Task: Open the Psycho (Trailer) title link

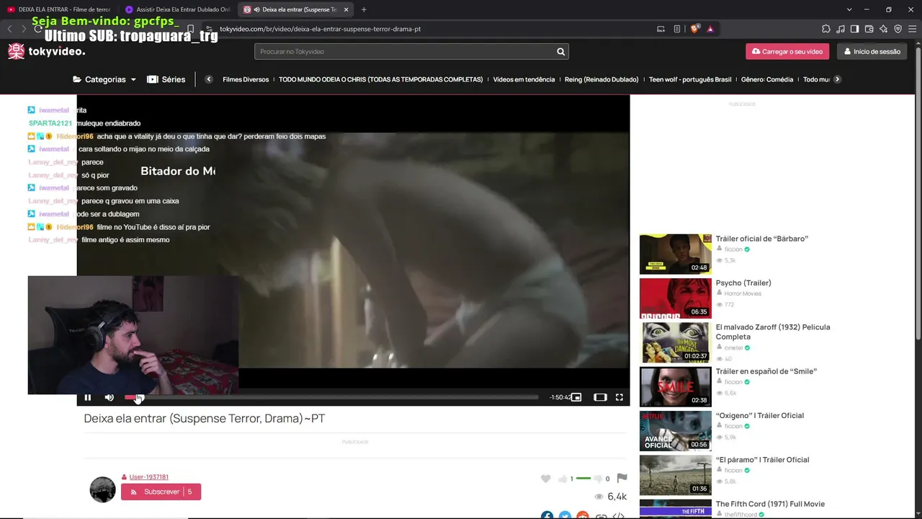Action: 743,283
